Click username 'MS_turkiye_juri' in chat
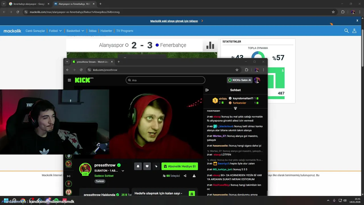The height and width of the screenshot is (205, 364). click(x=223, y=169)
